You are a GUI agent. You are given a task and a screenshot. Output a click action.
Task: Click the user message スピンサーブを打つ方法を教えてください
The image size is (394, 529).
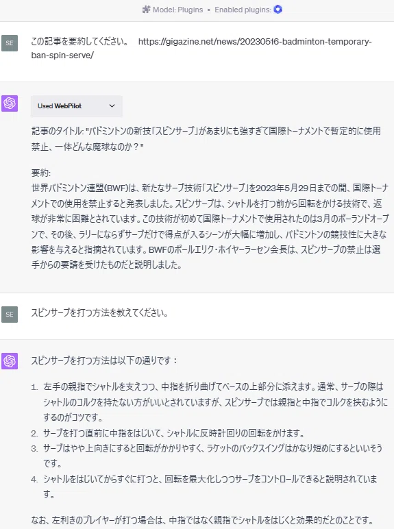coord(99,312)
